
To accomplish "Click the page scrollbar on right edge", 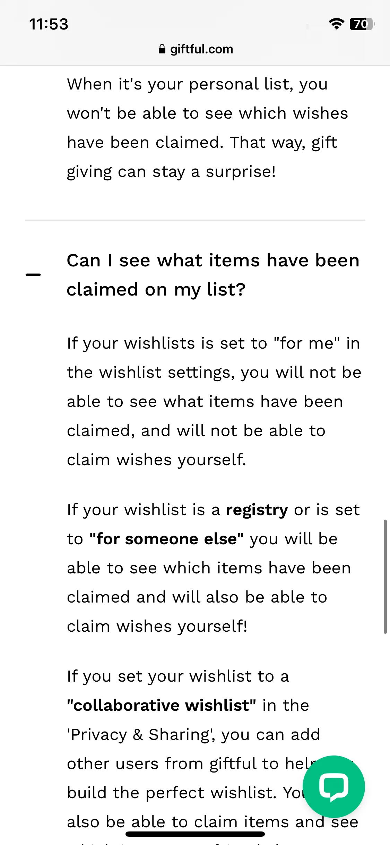I will coord(385,577).
